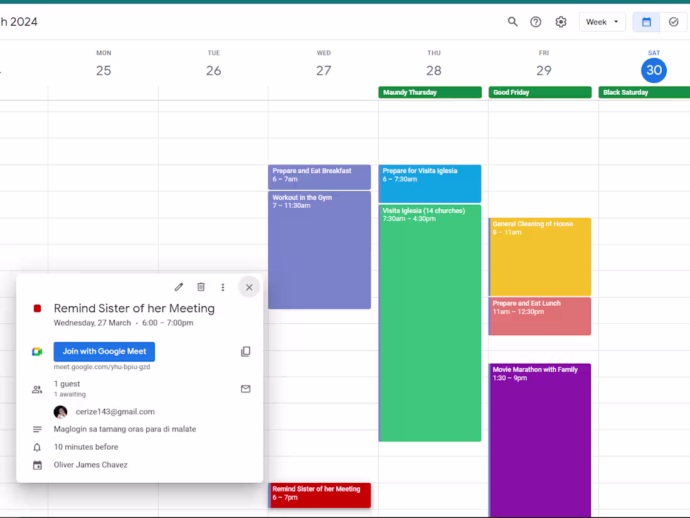The width and height of the screenshot is (690, 518).
Task: Delete the event using the trash icon
Action: coord(201,286)
